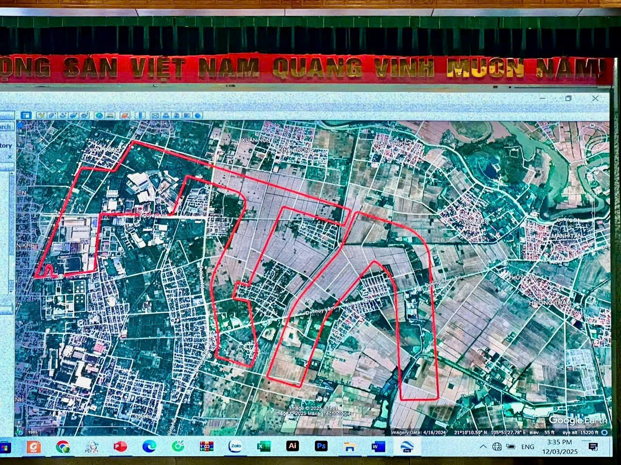Image resolution: width=621 pixels, height=465 pixels.
Task: Click the Email envelope icon in toolbar
Action: 155,115
